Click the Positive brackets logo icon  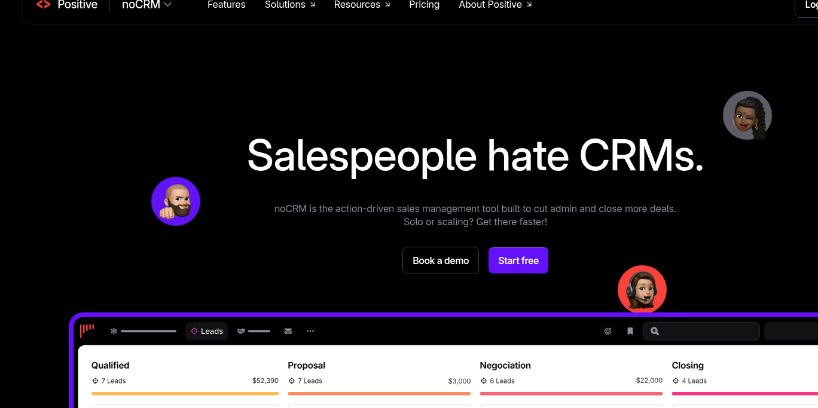[x=43, y=5]
